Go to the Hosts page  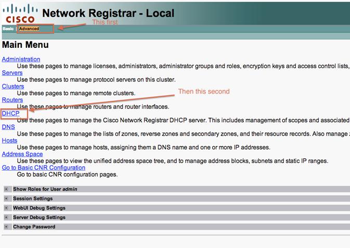point(9,140)
